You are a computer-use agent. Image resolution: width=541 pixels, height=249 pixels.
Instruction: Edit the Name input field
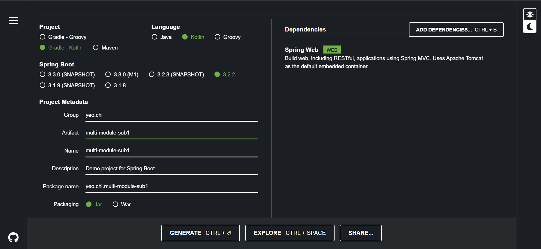point(172,151)
